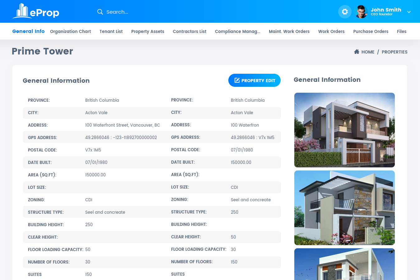
Task: Go to the Property Assets tab
Action: click(x=148, y=31)
